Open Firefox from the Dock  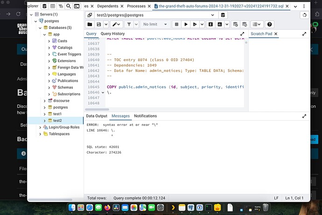(107, 208)
